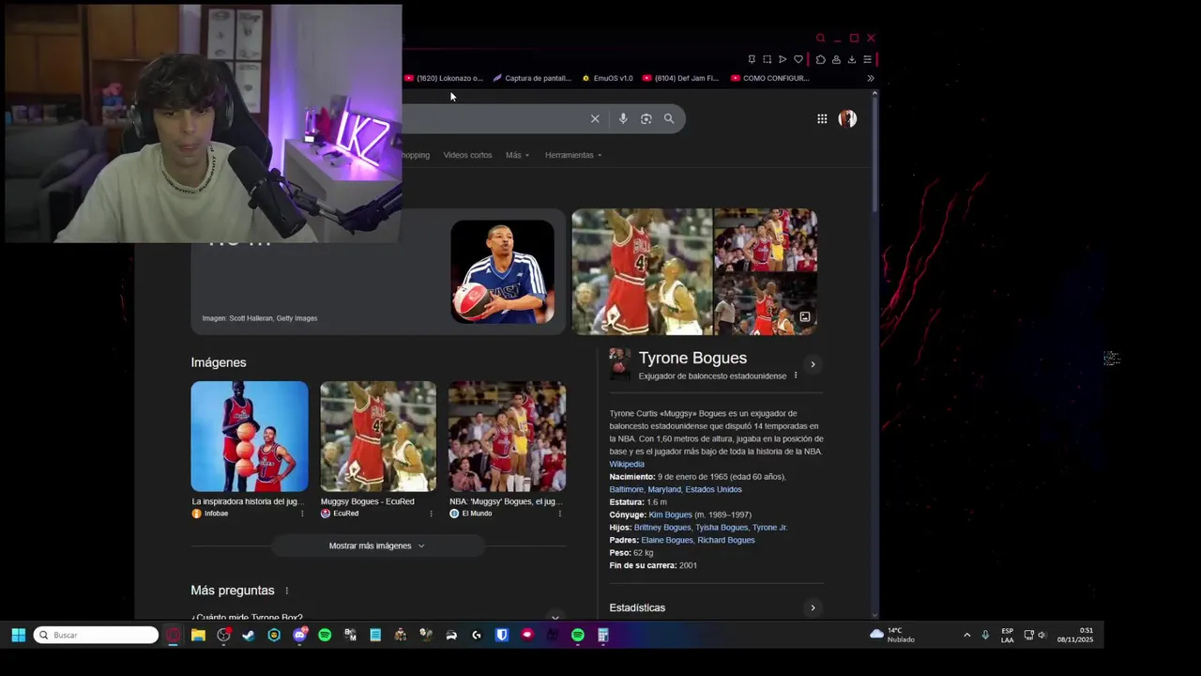
Task: Open Bitwarden shield icon on taskbar
Action: 502,635
